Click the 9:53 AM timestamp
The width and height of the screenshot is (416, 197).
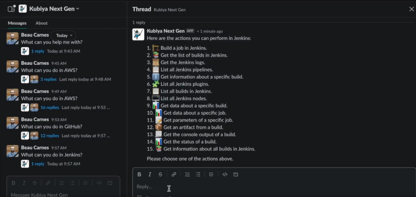(x=59, y=120)
